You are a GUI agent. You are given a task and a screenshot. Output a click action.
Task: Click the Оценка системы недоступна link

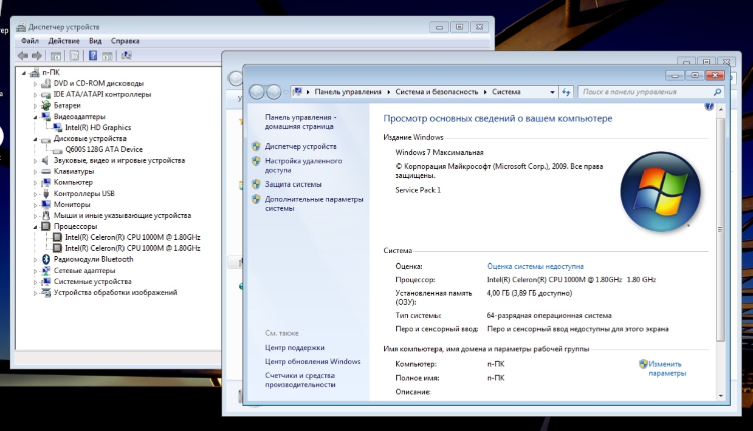(x=535, y=266)
